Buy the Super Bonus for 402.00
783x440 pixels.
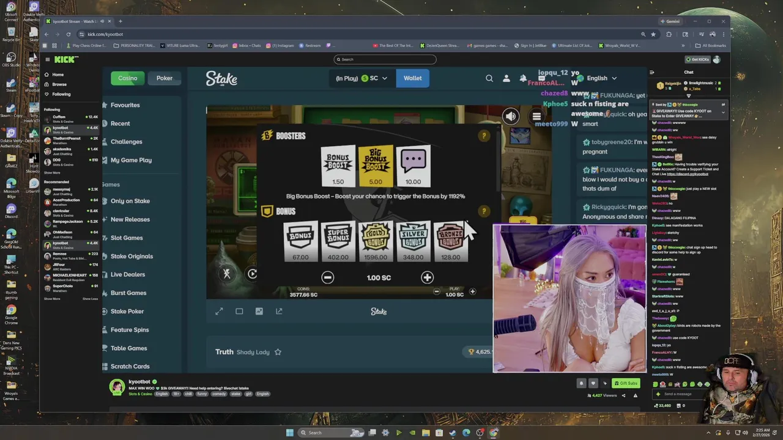coord(338,241)
